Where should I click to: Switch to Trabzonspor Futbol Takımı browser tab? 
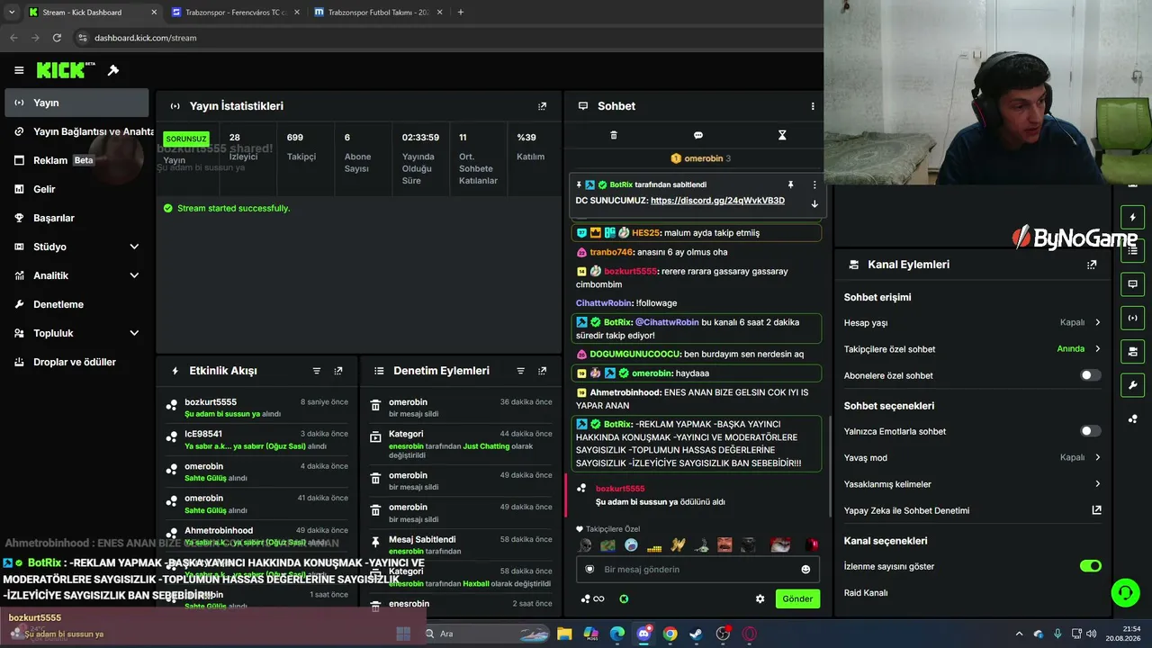[378, 13]
